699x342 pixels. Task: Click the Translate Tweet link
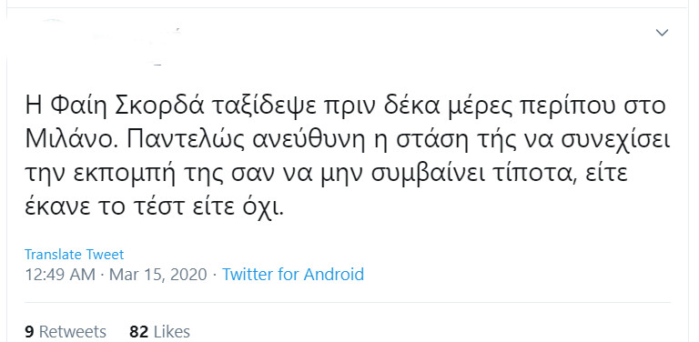point(74,255)
